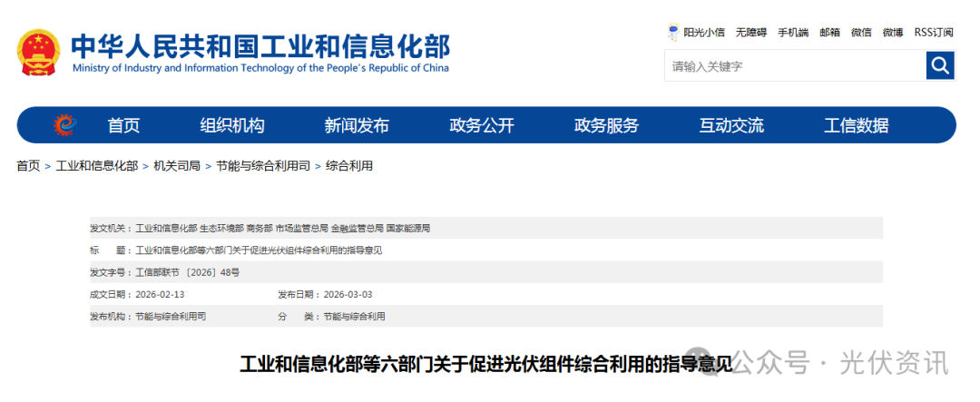Go to the 政务公开 section

pos(482,125)
